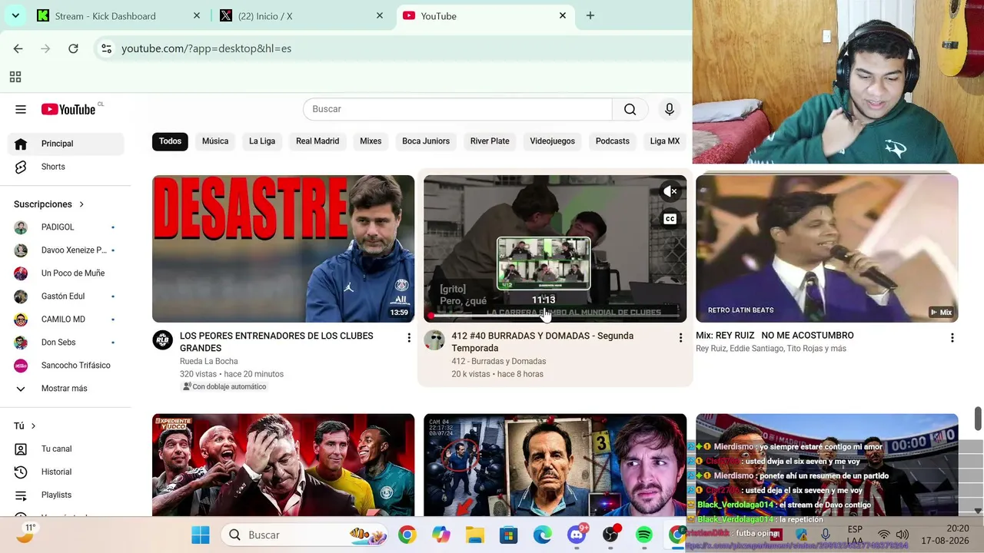The image size is (984, 553).
Task: Filter by Música chip
Action: coord(215,141)
